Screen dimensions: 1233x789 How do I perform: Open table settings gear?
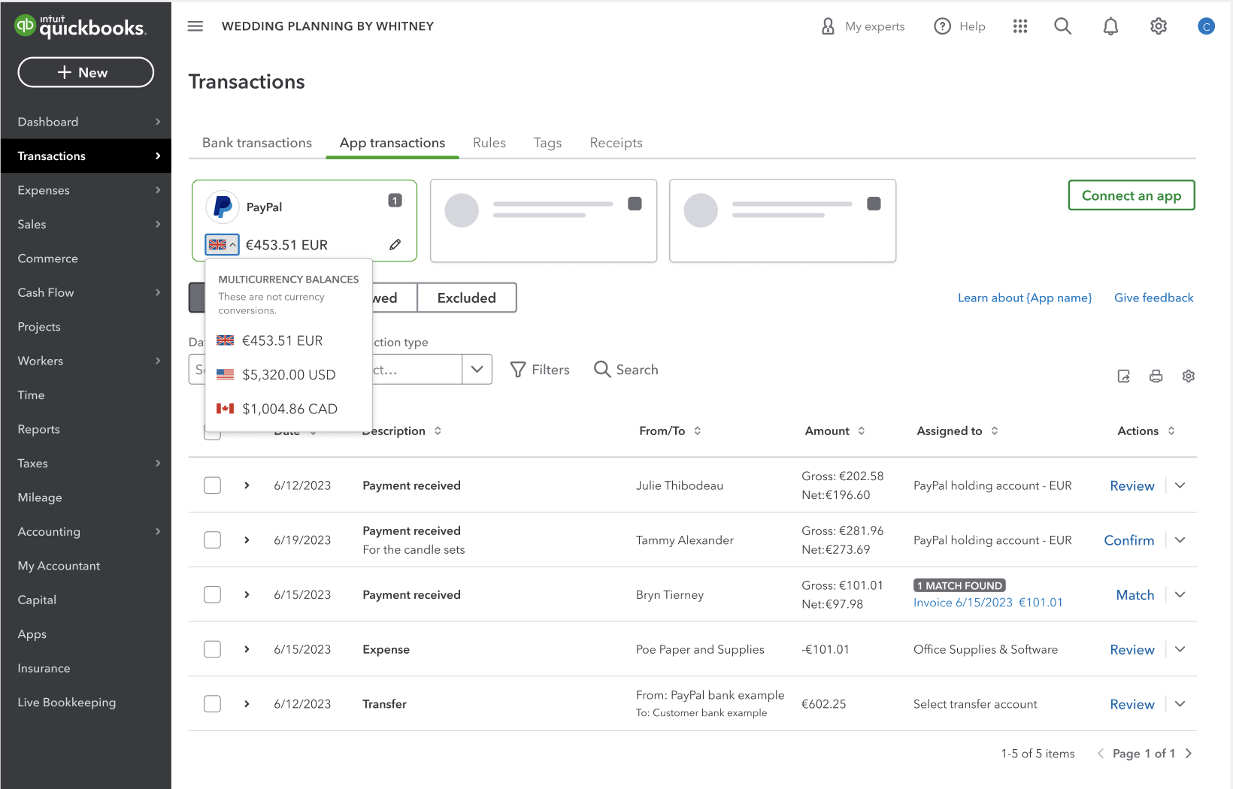point(1189,376)
